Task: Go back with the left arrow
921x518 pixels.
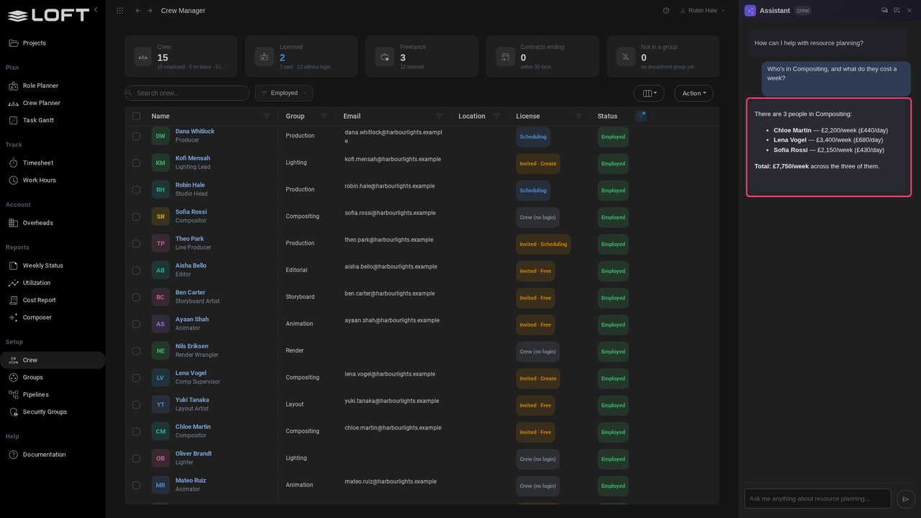Action: point(138,11)
